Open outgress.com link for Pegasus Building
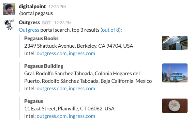The width and height of the screenshot is (193, 123). 51,89
